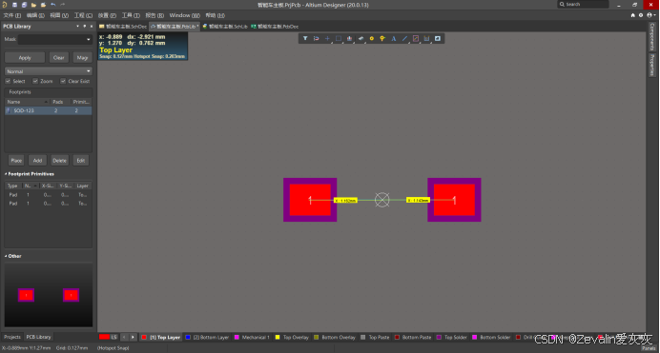Image resolution: width=660 pixels, height=353 pixels.
Task: Select the [1] Top Layer tab
Action: [x=161, y=337]
